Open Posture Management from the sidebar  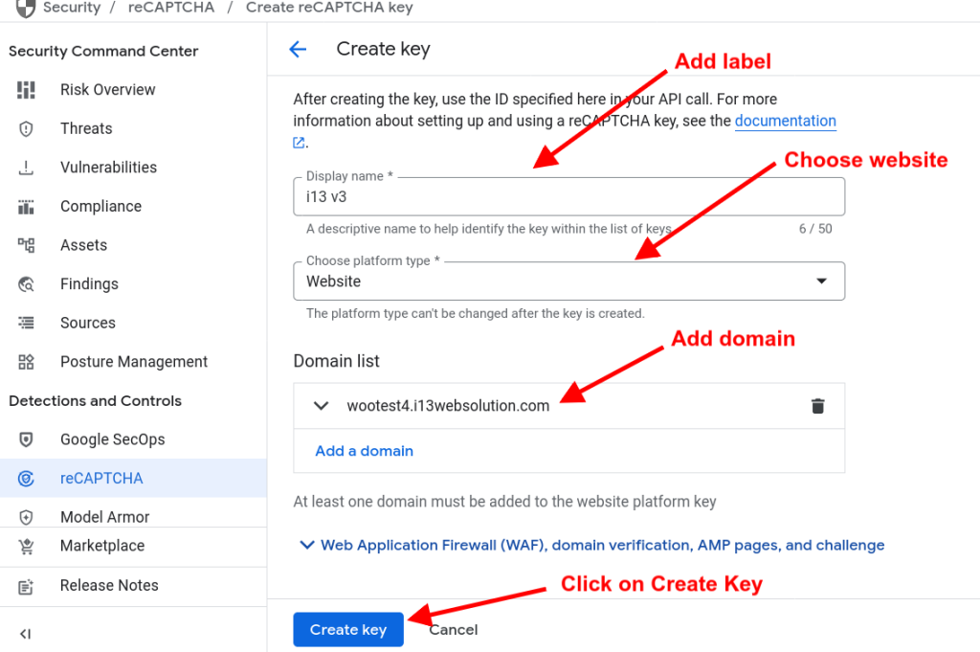click(133, 361)
